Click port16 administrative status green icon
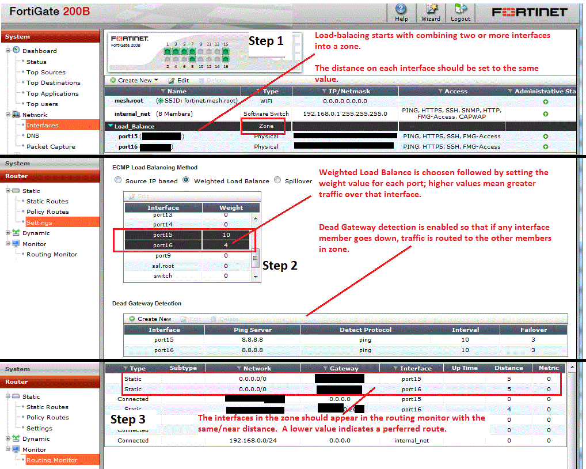Image resolution: width=586 pixels, height=469 pixels. 546,146
